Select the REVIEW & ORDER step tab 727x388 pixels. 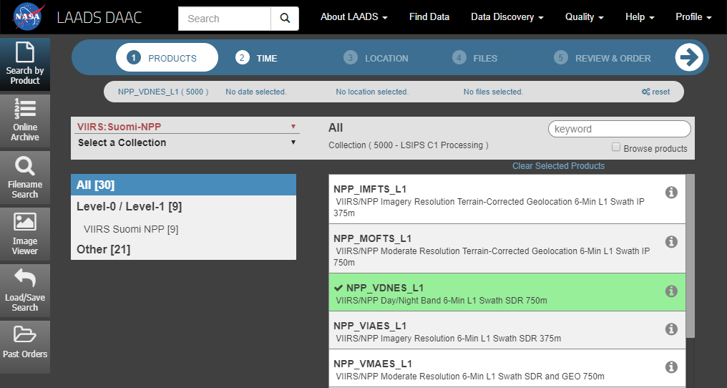pyautogui.click(x=602, y=58)
